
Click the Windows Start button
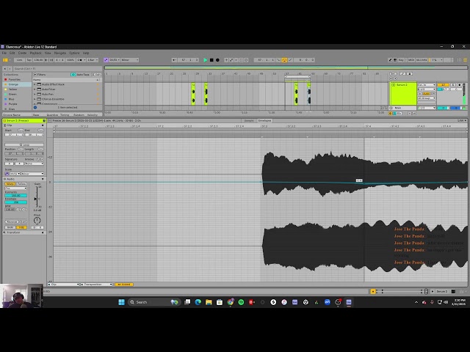[121, 302]
